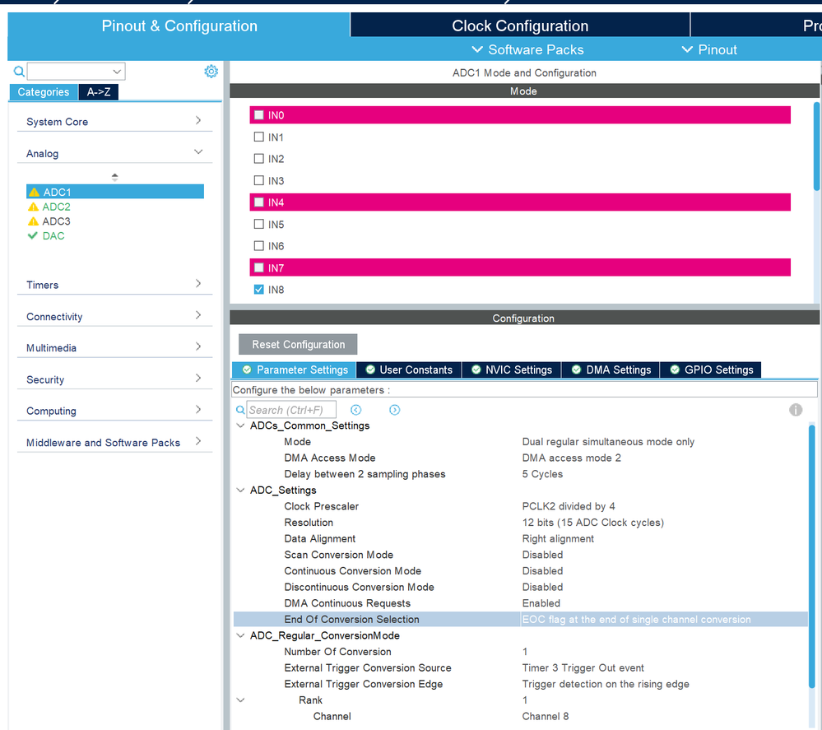Select DAC in the Analog list
822x730 pixels.
pyautogui.click(x=53, y=236)
